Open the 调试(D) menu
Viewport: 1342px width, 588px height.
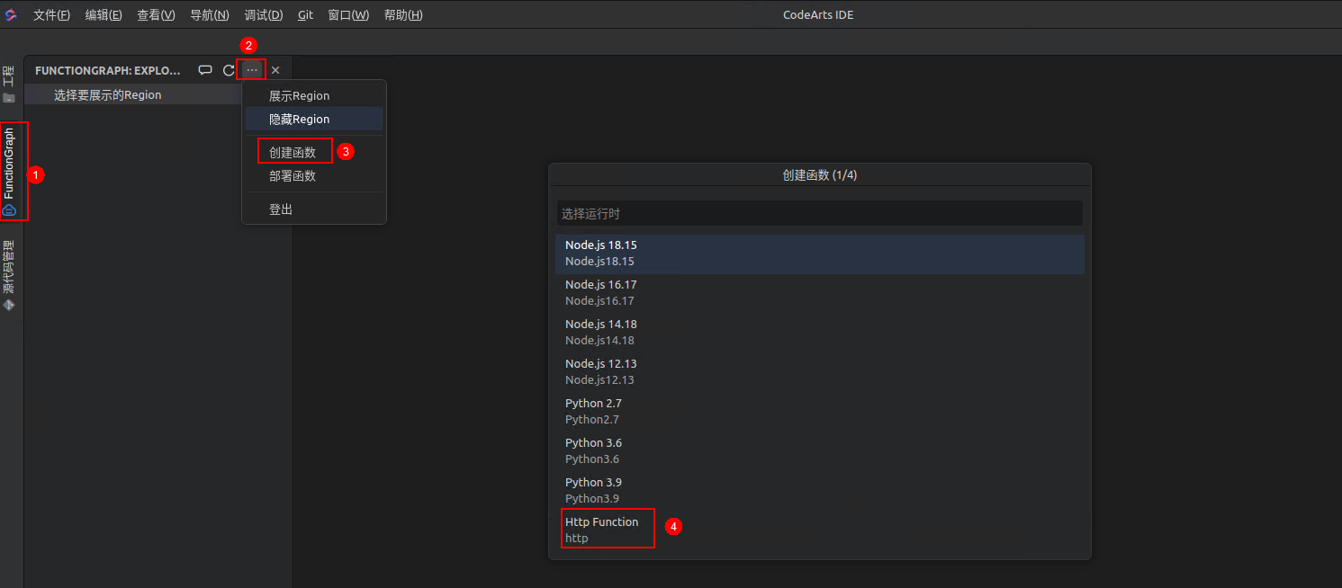[x=263, y=15]
